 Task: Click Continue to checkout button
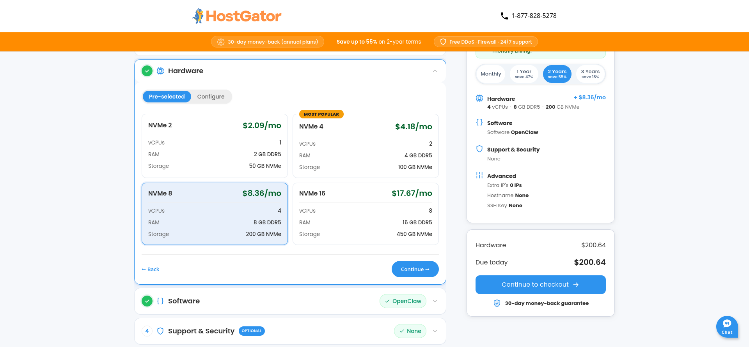click(x=540, y=285)
